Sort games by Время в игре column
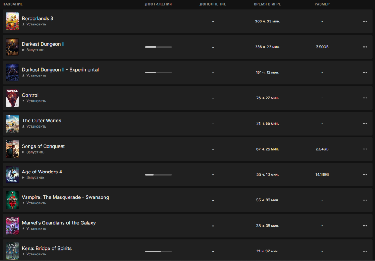Image resolution: width=375 pixels, height=261 pixels. click(267, 4)
